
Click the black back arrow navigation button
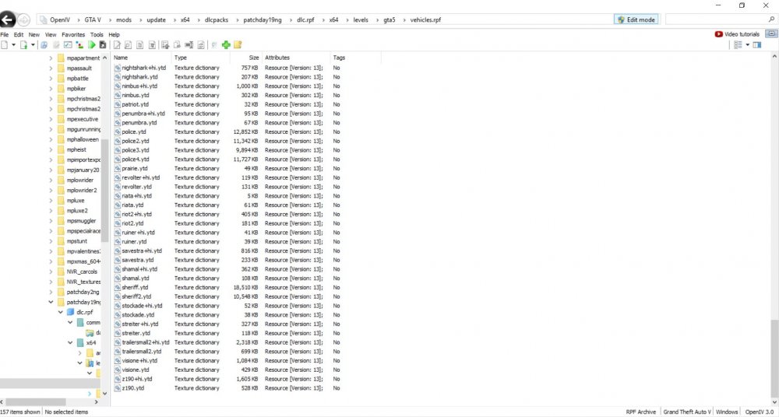8,19
